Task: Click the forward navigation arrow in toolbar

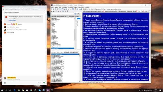Action: pyautogui.click(x=89, y=9)
